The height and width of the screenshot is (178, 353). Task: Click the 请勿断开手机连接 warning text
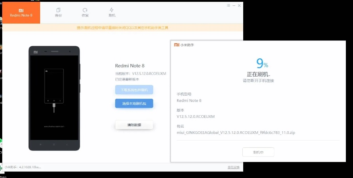click(x=258, y=81)
